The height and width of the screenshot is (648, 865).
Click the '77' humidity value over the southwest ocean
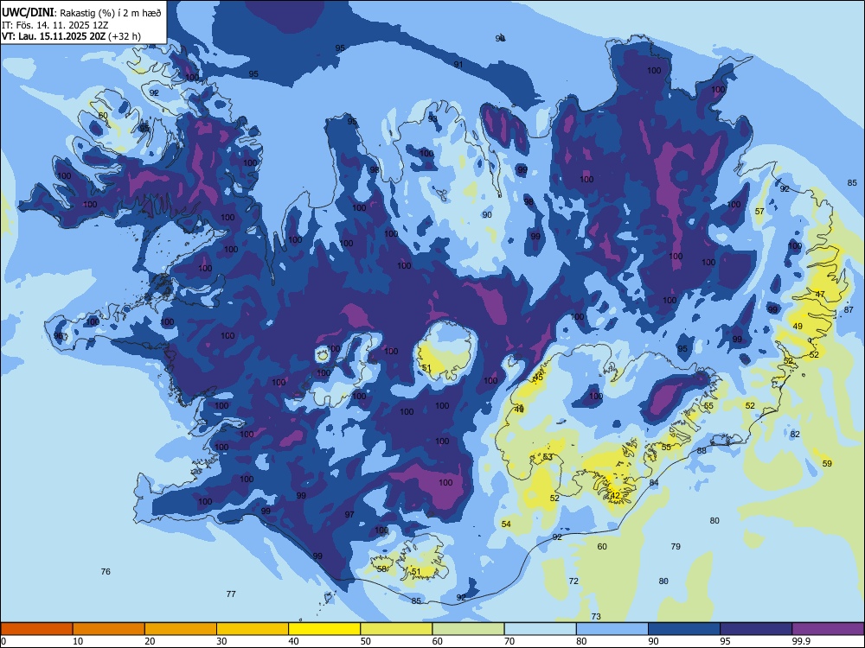231,594
